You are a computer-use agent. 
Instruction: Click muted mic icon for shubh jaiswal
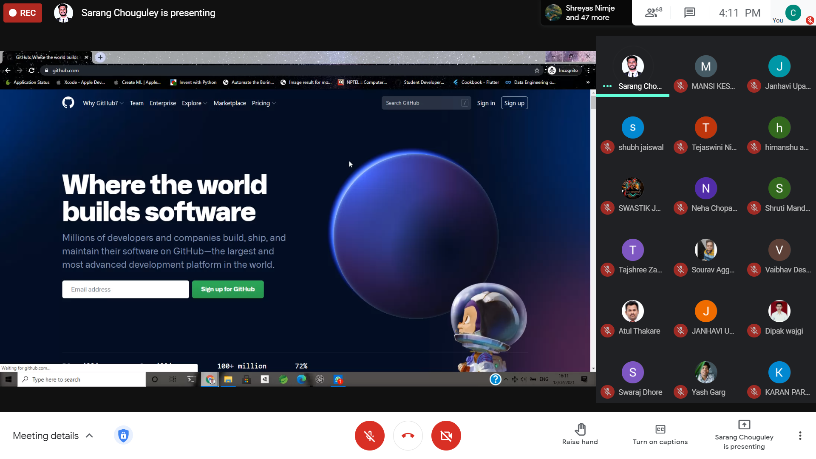pyautogui.click(x=607, y=147)
